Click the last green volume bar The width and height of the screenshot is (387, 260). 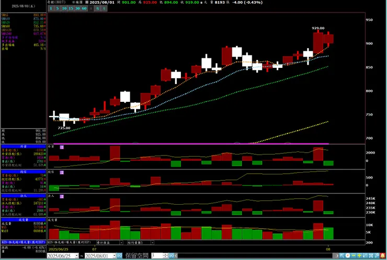(x=328, y=233)
